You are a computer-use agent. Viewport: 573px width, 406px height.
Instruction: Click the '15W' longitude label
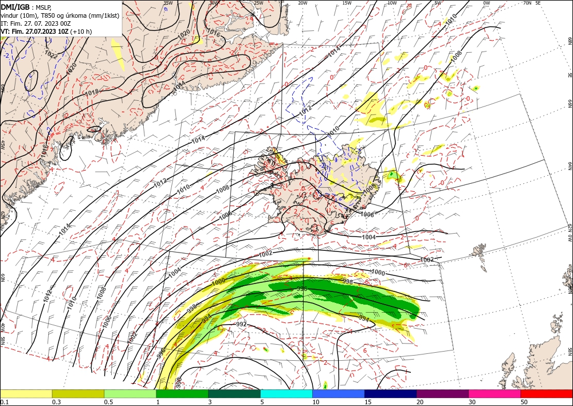(x=347, y=3)
